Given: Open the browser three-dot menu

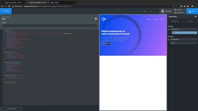Looking at the screenshot, I should [196, 6].
